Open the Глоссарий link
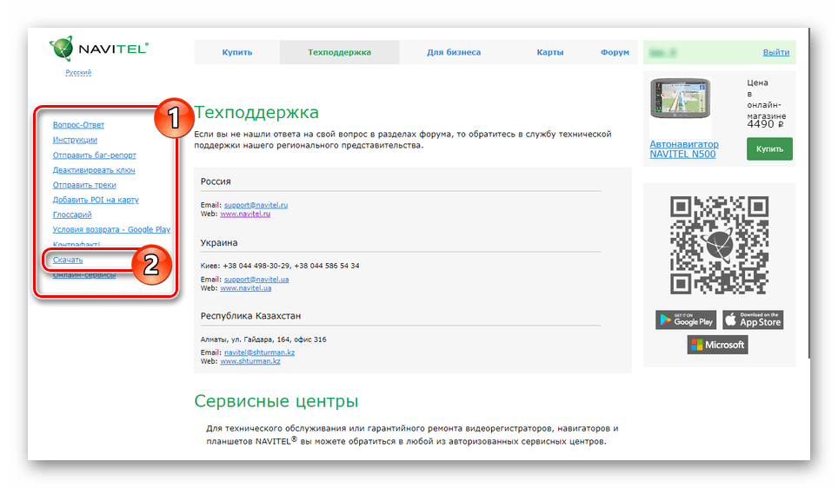 (x=72, y=214)
